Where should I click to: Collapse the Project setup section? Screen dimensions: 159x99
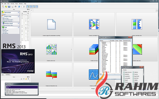point(19,16)
